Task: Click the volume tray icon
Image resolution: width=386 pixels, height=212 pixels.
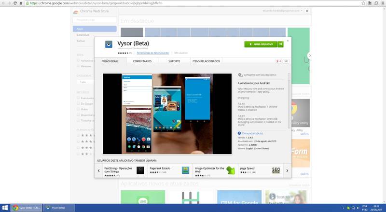Action: pos(358,208)
